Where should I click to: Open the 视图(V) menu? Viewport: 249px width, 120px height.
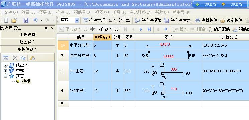click(102, 12)
